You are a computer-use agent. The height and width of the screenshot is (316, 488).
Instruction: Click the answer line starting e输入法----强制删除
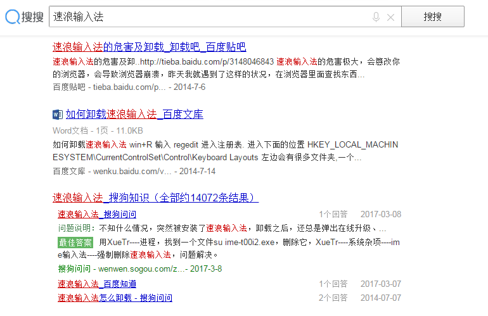click(x=138, y=255)
